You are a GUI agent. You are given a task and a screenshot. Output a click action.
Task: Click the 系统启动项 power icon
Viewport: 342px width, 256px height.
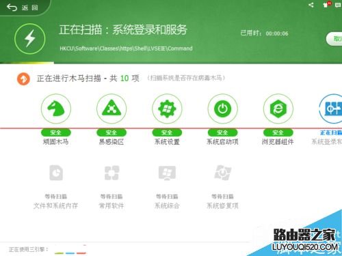223,109
